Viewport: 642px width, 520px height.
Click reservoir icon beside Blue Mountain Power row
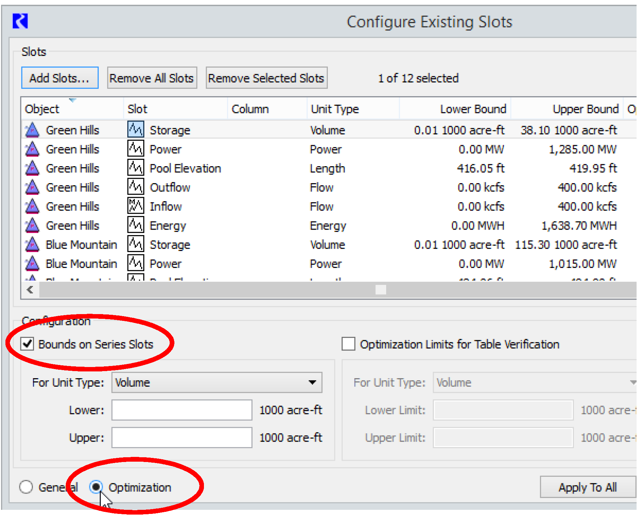point(32,264)
